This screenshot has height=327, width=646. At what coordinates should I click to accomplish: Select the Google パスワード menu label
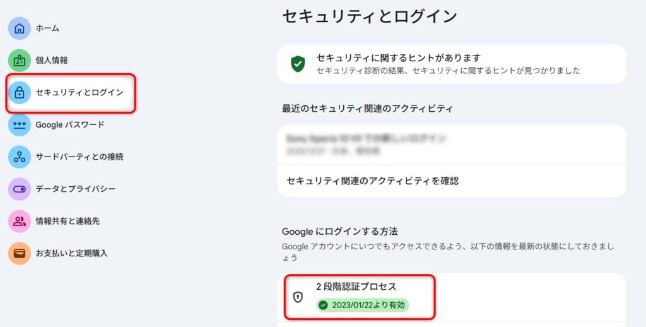point(70,124)
